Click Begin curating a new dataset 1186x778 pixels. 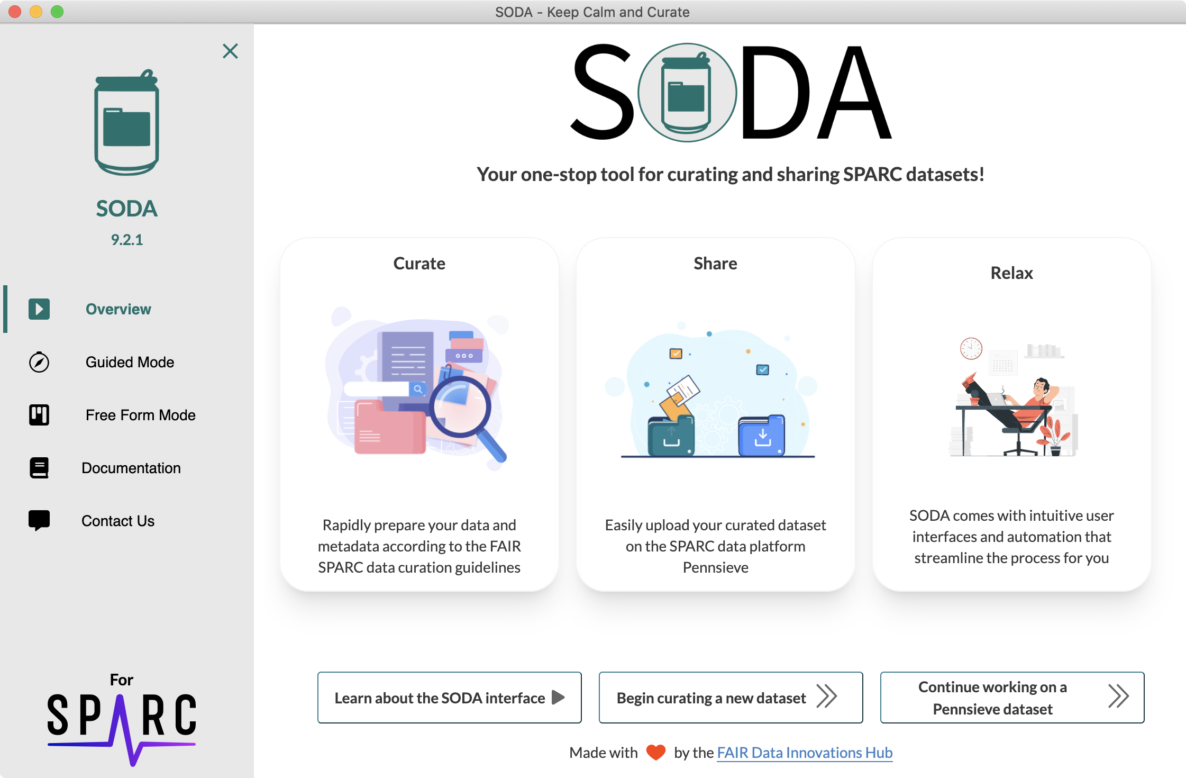click(731, 698)
